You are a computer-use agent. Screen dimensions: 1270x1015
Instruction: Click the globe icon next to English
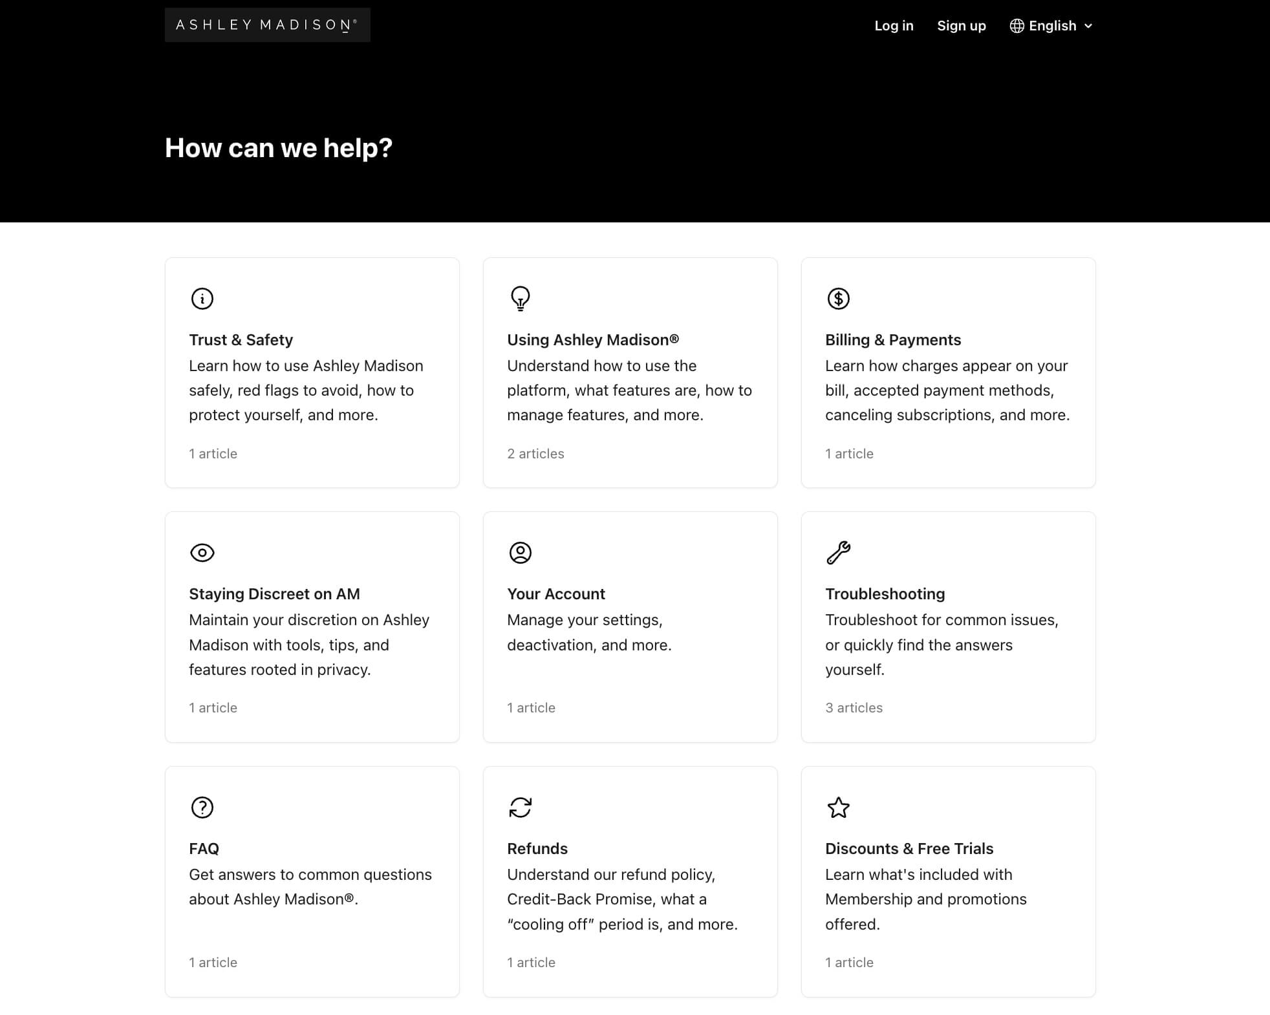(x=1017, y=26)
